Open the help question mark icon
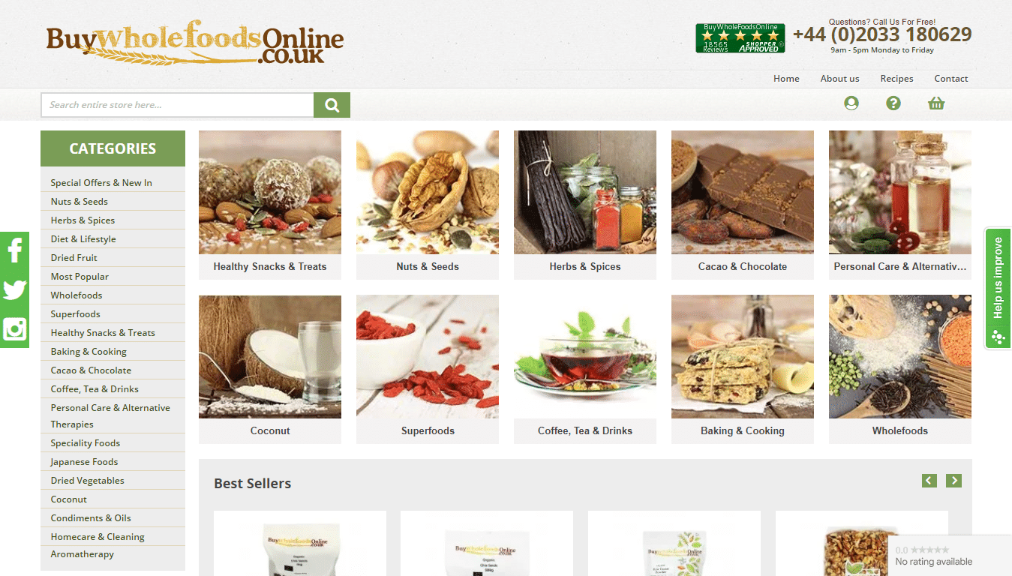Viewport: 1012px width, 576px height. pos(893,103)
